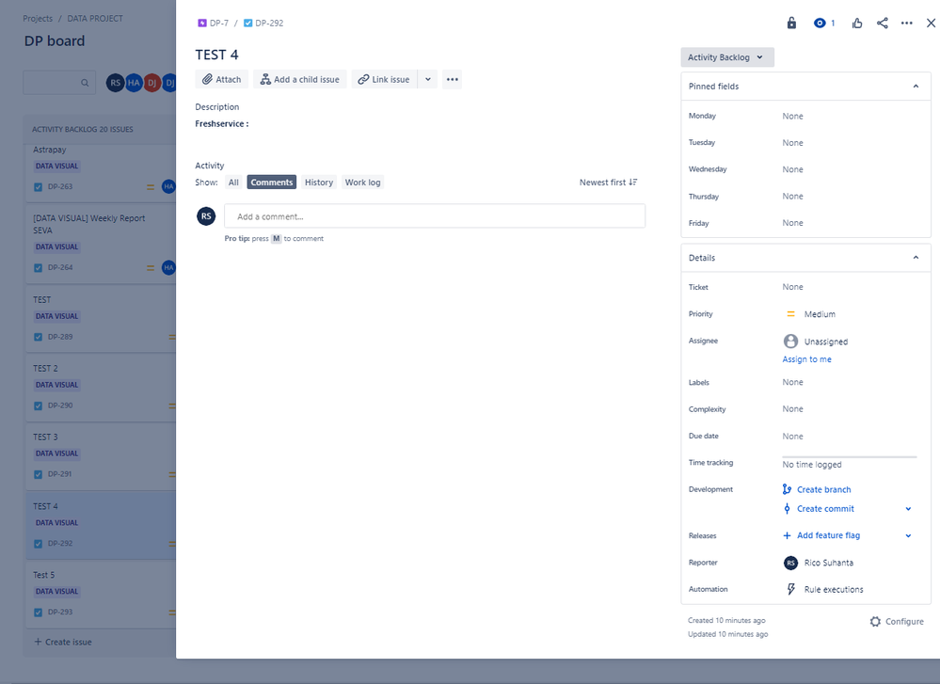Expand chevron beside Add feature flag
Image resolution: width=940 pixels, height=684 pixels.
pos(908,535)
